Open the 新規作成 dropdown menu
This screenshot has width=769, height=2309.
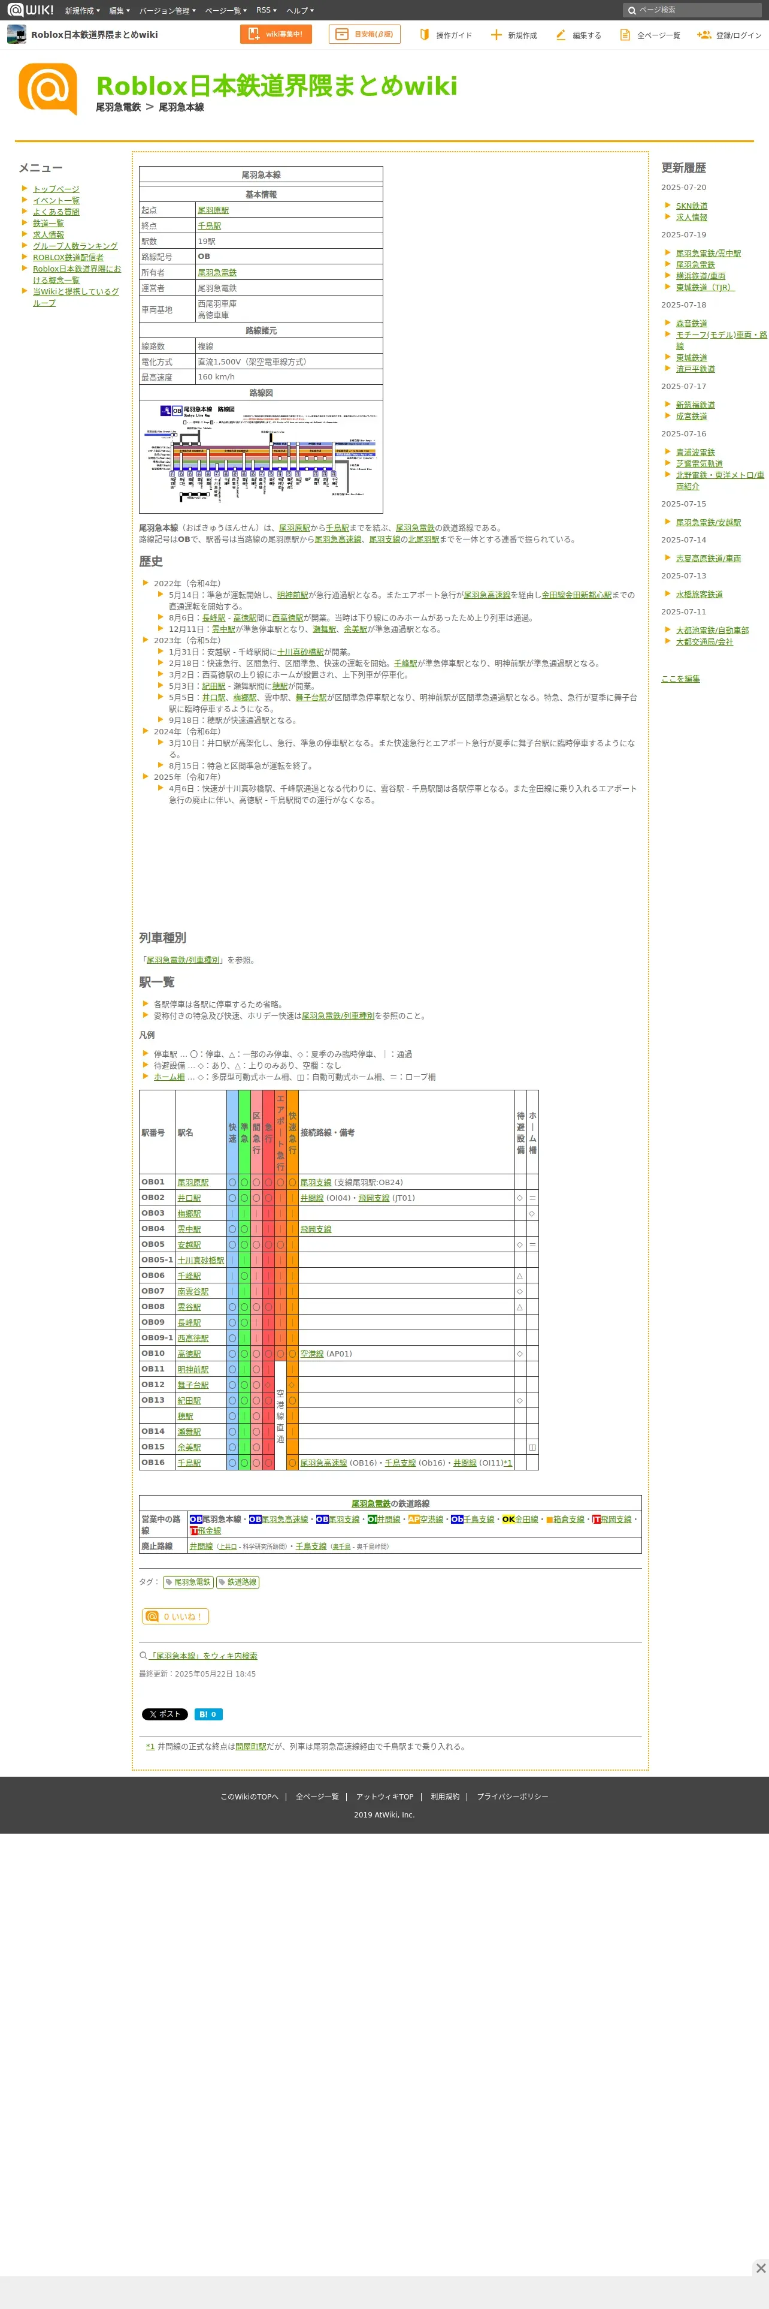(x=81, y=11)
